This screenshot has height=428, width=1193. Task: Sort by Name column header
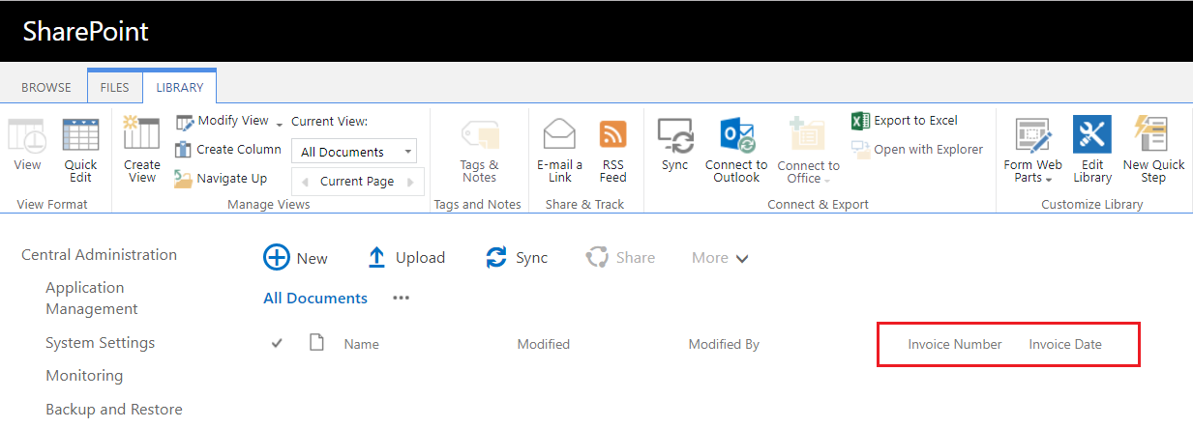coord(362,345)
